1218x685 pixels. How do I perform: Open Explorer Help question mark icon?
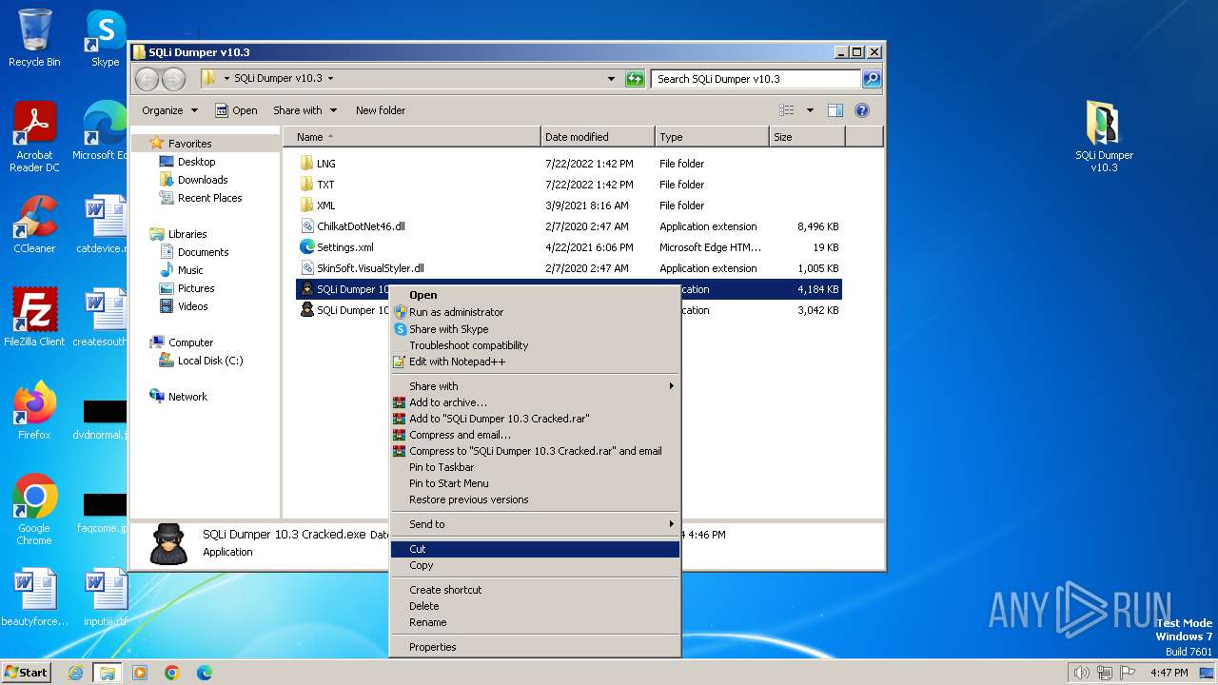coord(862,110)
